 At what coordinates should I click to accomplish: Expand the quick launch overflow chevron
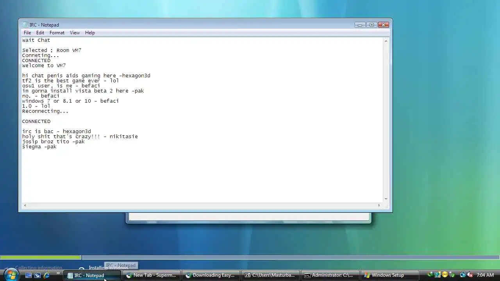point(58,274)
